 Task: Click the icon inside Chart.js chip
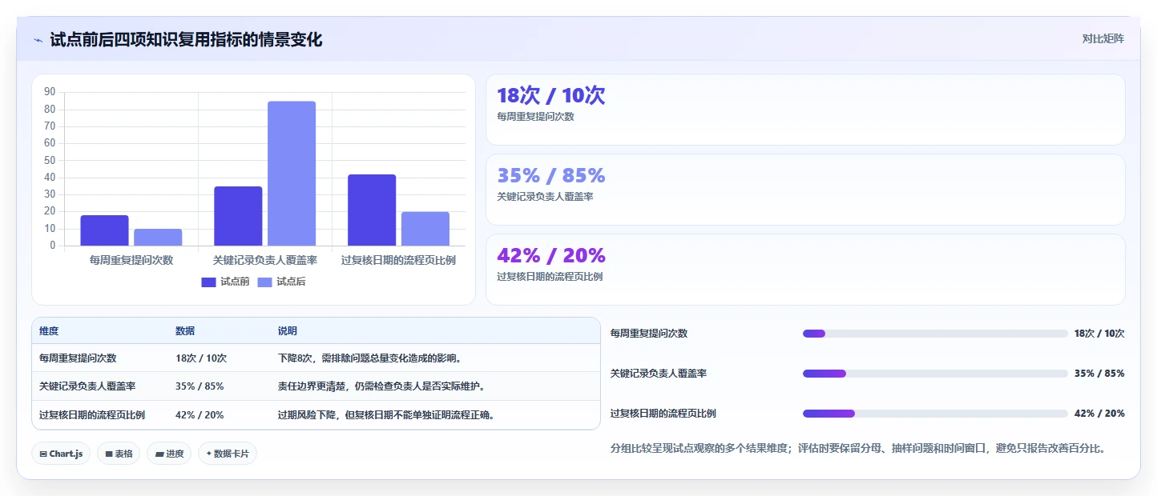43,454
